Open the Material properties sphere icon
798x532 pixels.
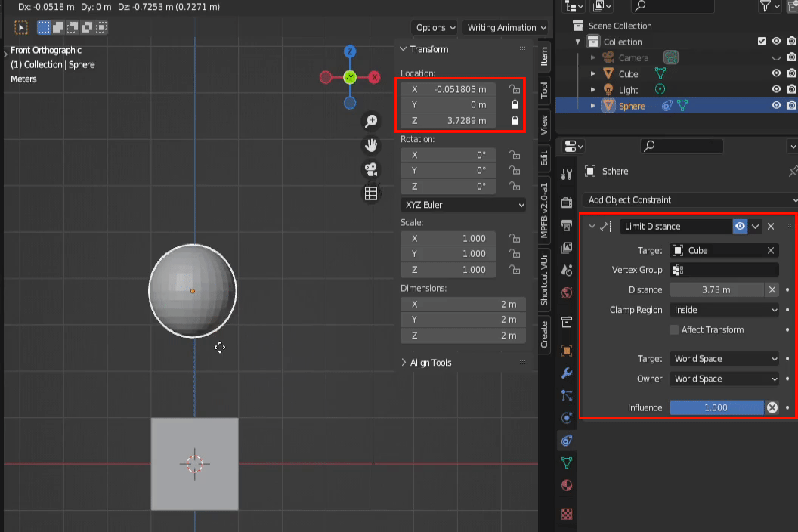pyautogui.click(x=566, y=484)
